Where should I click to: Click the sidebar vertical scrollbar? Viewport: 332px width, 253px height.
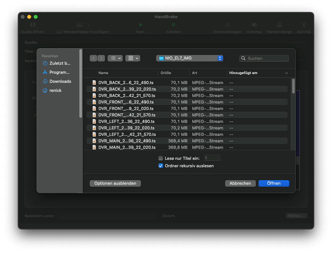tap(80, 83)
